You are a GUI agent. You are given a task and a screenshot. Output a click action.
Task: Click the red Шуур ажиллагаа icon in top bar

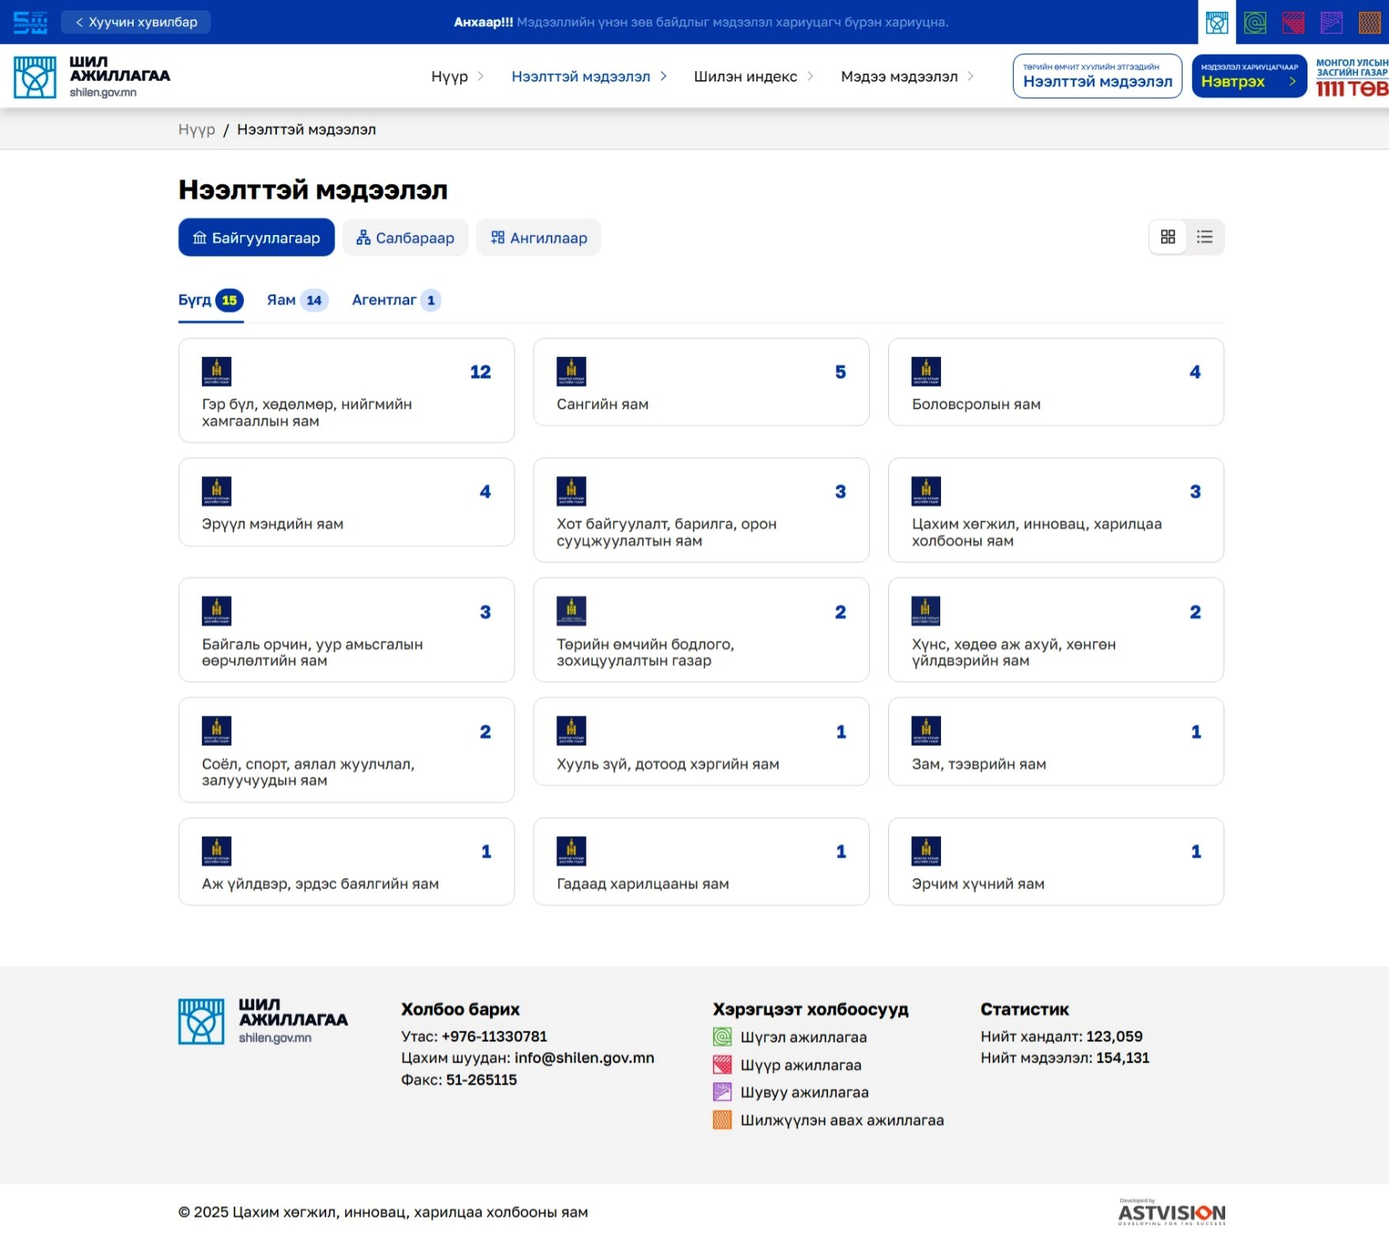(x=1293, y=22)
